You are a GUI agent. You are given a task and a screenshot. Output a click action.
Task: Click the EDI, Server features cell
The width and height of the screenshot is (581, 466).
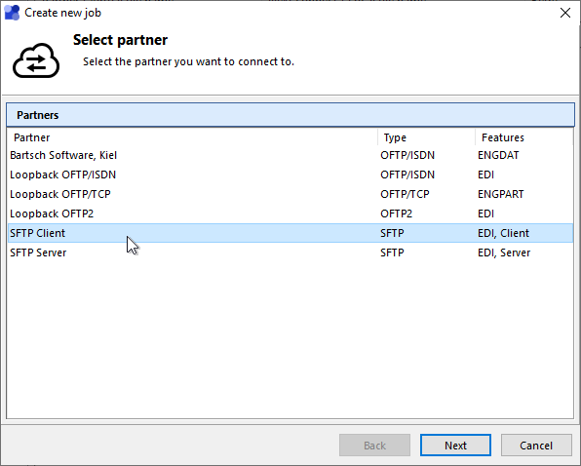504,252
